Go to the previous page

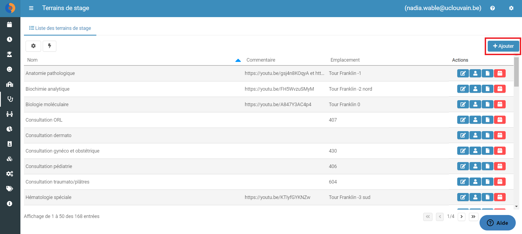tap(440, 217)
